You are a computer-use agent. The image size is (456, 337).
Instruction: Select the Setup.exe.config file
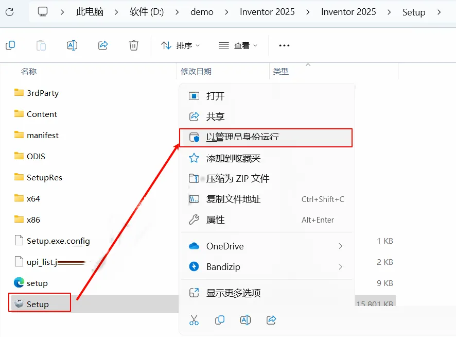pyautogui.click(x=52, y=241)
